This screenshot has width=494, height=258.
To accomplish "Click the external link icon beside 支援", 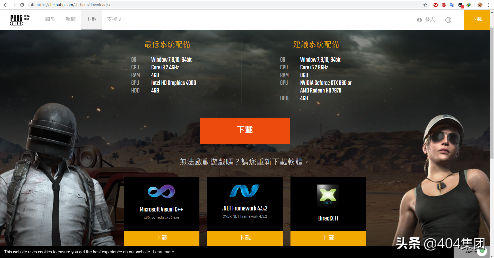I will pyautogui.click(x=120, y=20).
